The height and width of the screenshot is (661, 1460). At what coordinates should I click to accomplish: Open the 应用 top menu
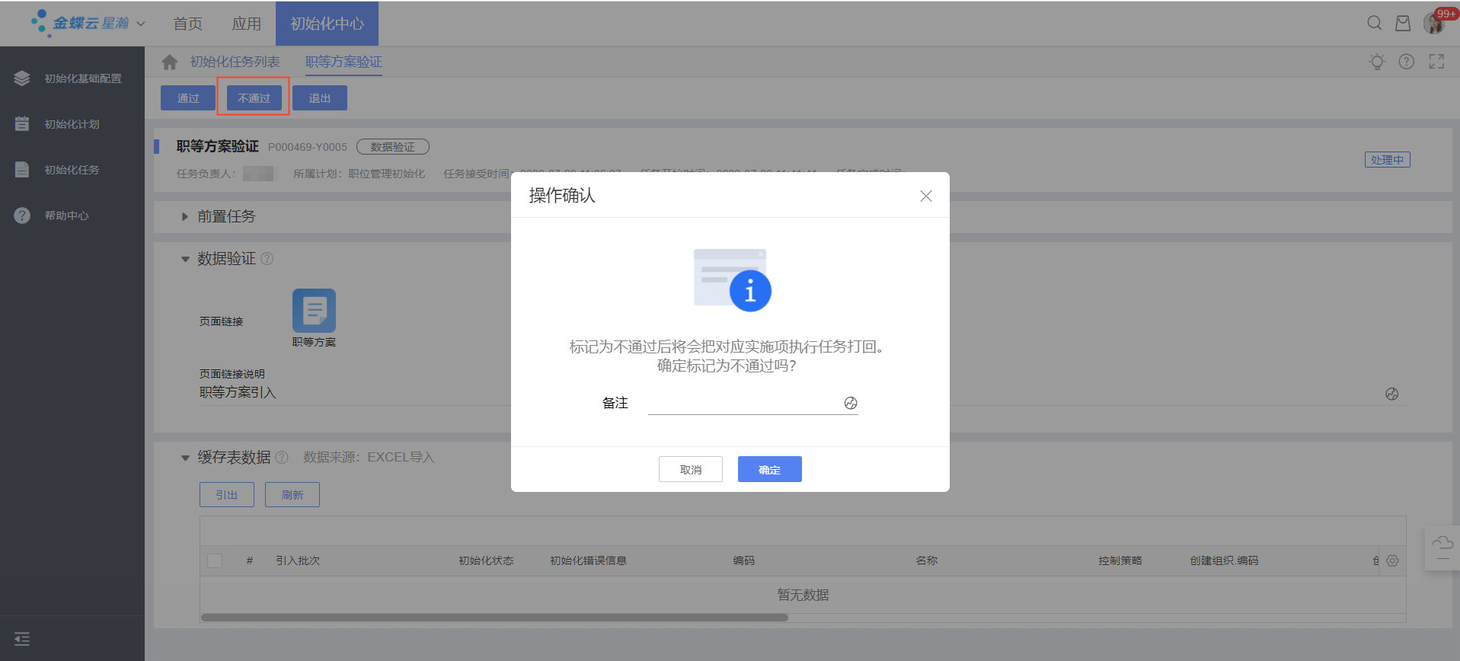click(x=246, y=24)
